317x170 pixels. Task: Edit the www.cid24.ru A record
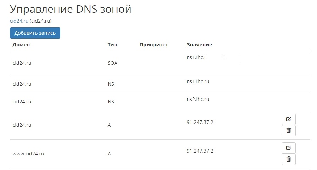[289, 148]
